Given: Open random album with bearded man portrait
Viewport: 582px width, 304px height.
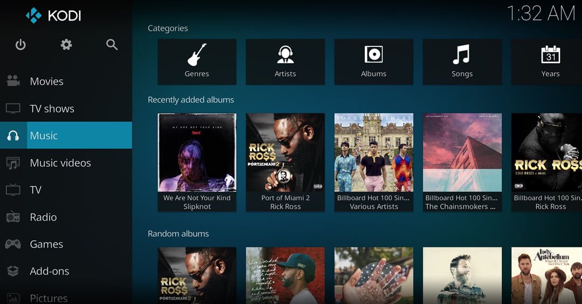Looking at the screenshot, I should [x=462, y=275].
